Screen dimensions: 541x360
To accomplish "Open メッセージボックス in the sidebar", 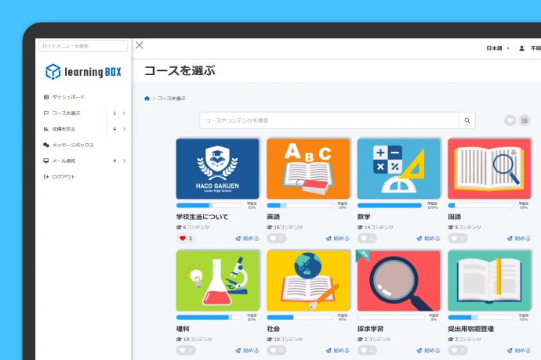I will click(x=73, y=145).
